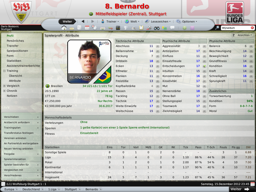Open the home screen icon

click(64, 28)
